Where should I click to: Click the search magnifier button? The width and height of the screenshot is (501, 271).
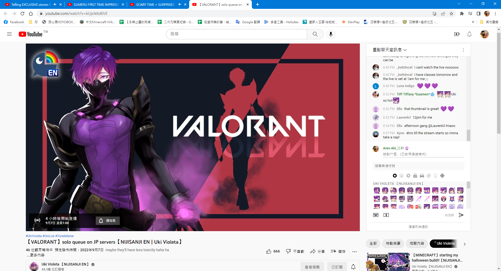tap(315, 34)
